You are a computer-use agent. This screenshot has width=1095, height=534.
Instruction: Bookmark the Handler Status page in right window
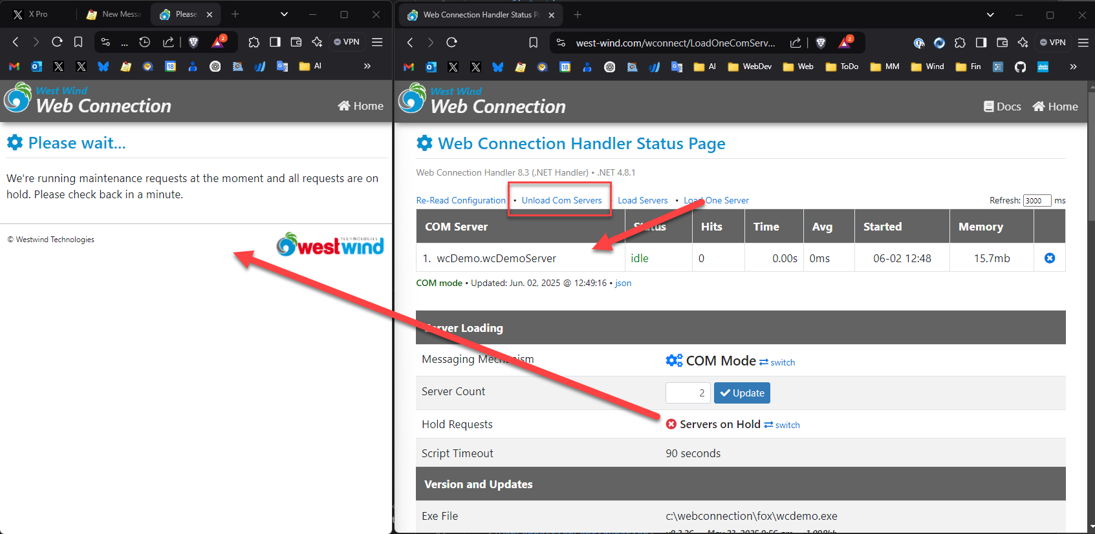(x=533, y=43)
